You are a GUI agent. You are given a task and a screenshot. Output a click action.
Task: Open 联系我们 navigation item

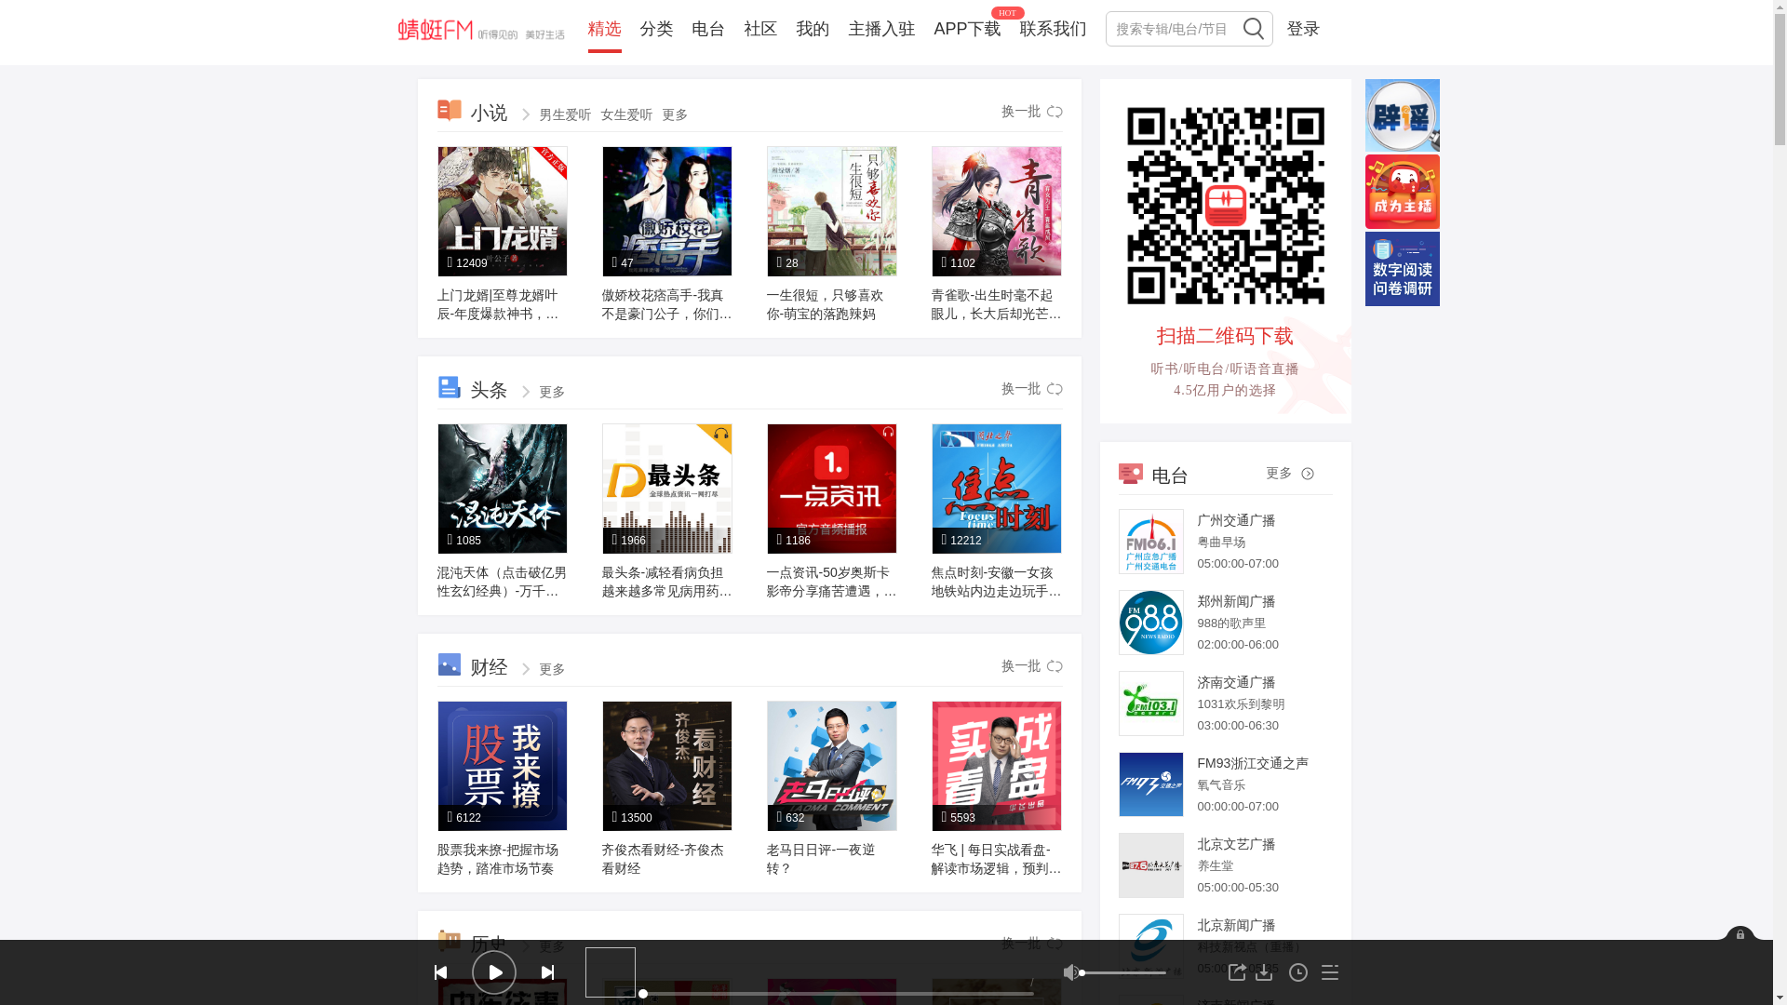[1053, 29]
